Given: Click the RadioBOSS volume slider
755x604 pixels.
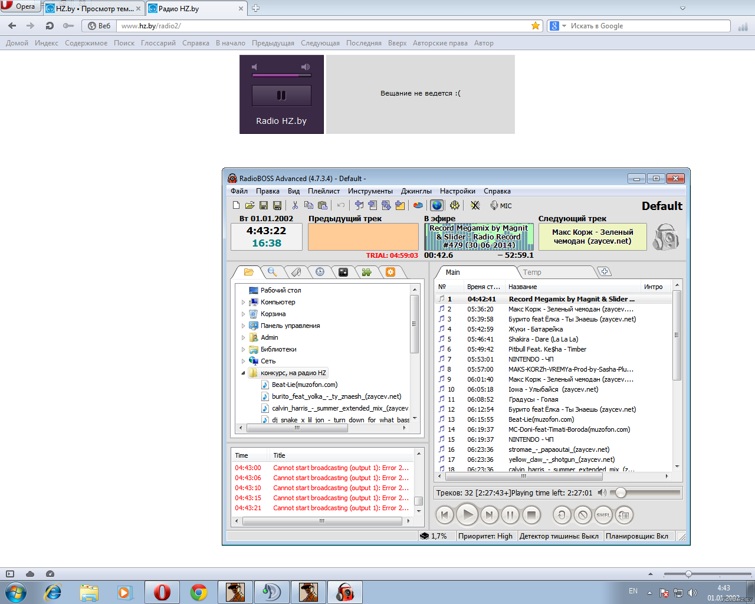Looking at the screenshot, I should 646,493.
